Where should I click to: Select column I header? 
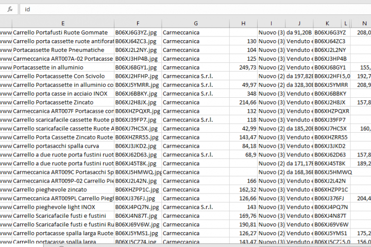(272, 23)
